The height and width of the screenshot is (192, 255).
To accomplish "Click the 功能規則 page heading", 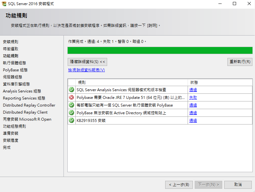I will 16,16.
